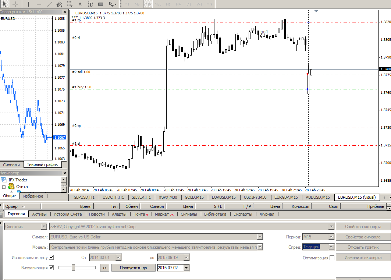Open the GOLD,M15 chart tab

point(194,197)
